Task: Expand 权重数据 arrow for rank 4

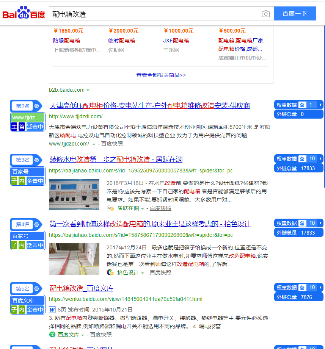Action: click(320, 223)
